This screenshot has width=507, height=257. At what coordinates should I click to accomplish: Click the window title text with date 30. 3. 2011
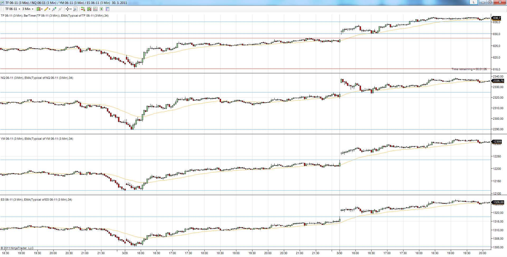[x=66, y=3]
